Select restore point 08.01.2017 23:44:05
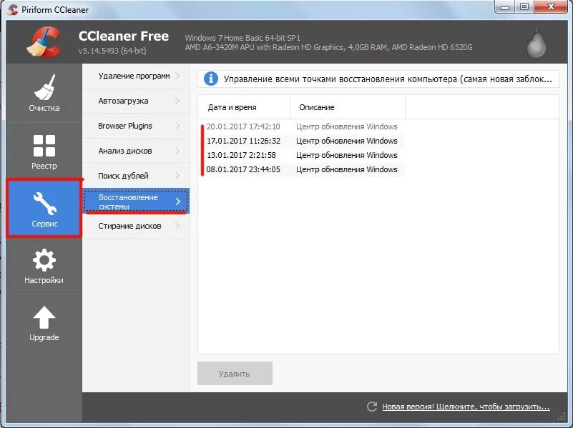Screen dimensions: 573x428 [243, 169]
